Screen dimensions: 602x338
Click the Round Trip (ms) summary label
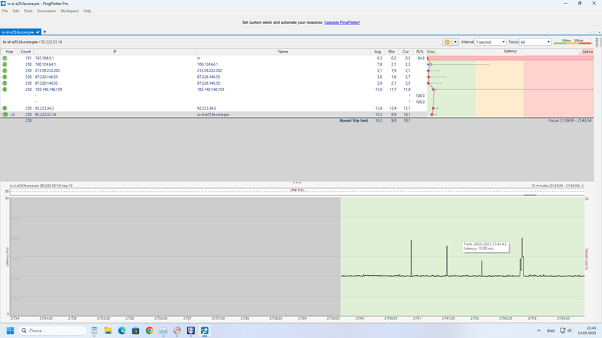tap(354, 120)
